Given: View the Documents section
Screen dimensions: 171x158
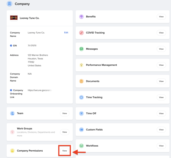Looking at the screenshot, I should click(x=161, y=81).
